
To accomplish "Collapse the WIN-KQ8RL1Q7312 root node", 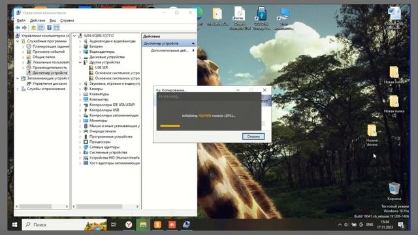I will coord(74,36).
